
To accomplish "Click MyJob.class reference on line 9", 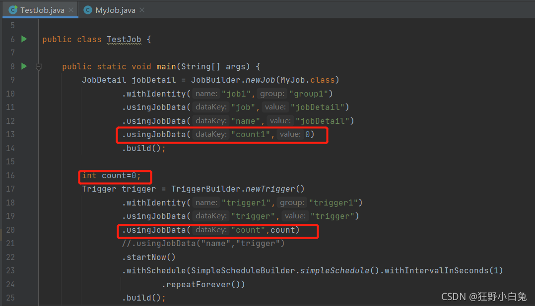I will click(307, 80).
